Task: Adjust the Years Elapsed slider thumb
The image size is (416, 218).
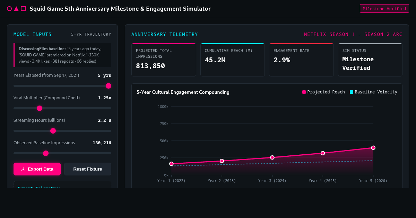Action: pos(109,86)
